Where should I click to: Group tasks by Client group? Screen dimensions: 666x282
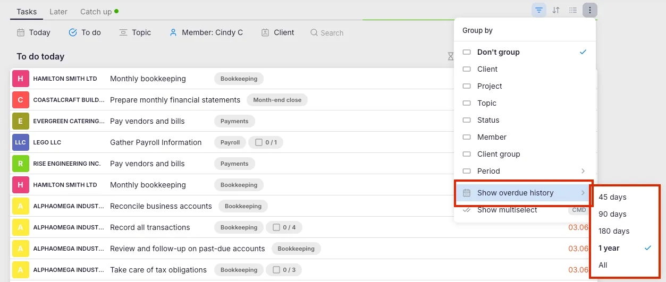coord(498,154)
